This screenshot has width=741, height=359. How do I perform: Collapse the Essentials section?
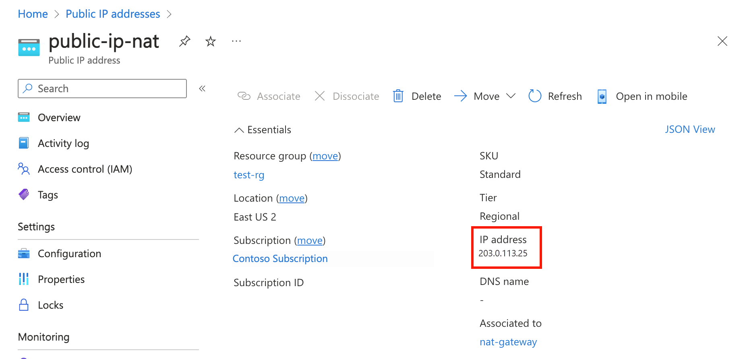pyautogui.click(x=239, y=130)
